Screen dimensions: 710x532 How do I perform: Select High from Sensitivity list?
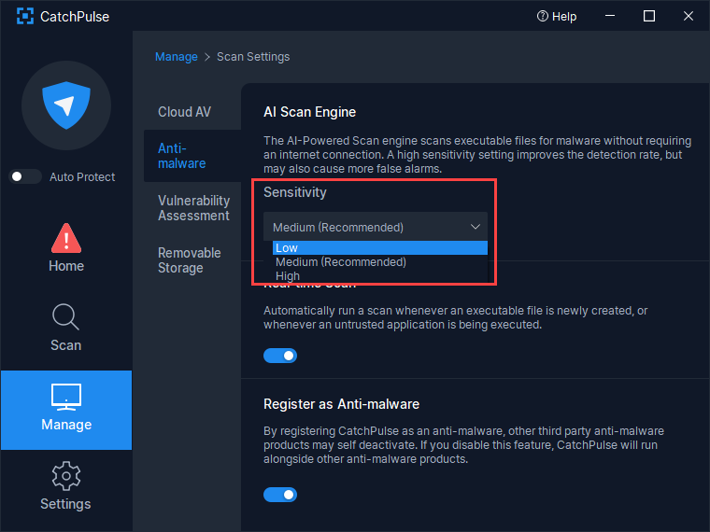(x=288, y=276)
